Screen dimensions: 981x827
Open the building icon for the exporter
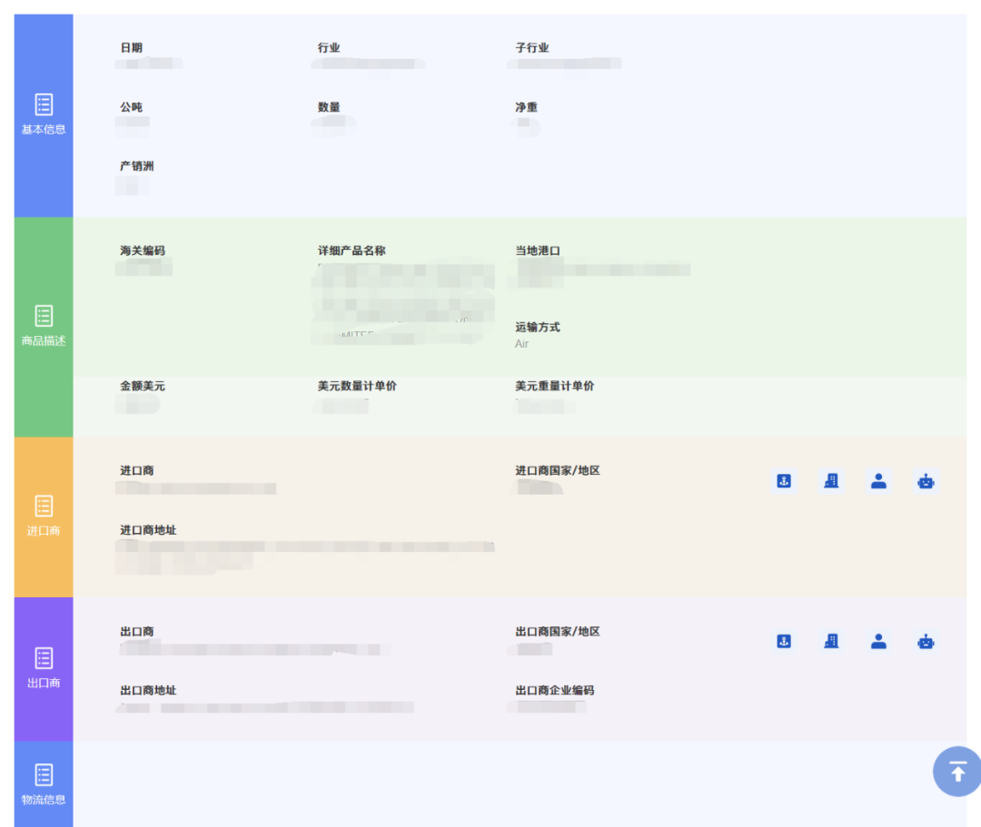(x=831, y=642)
